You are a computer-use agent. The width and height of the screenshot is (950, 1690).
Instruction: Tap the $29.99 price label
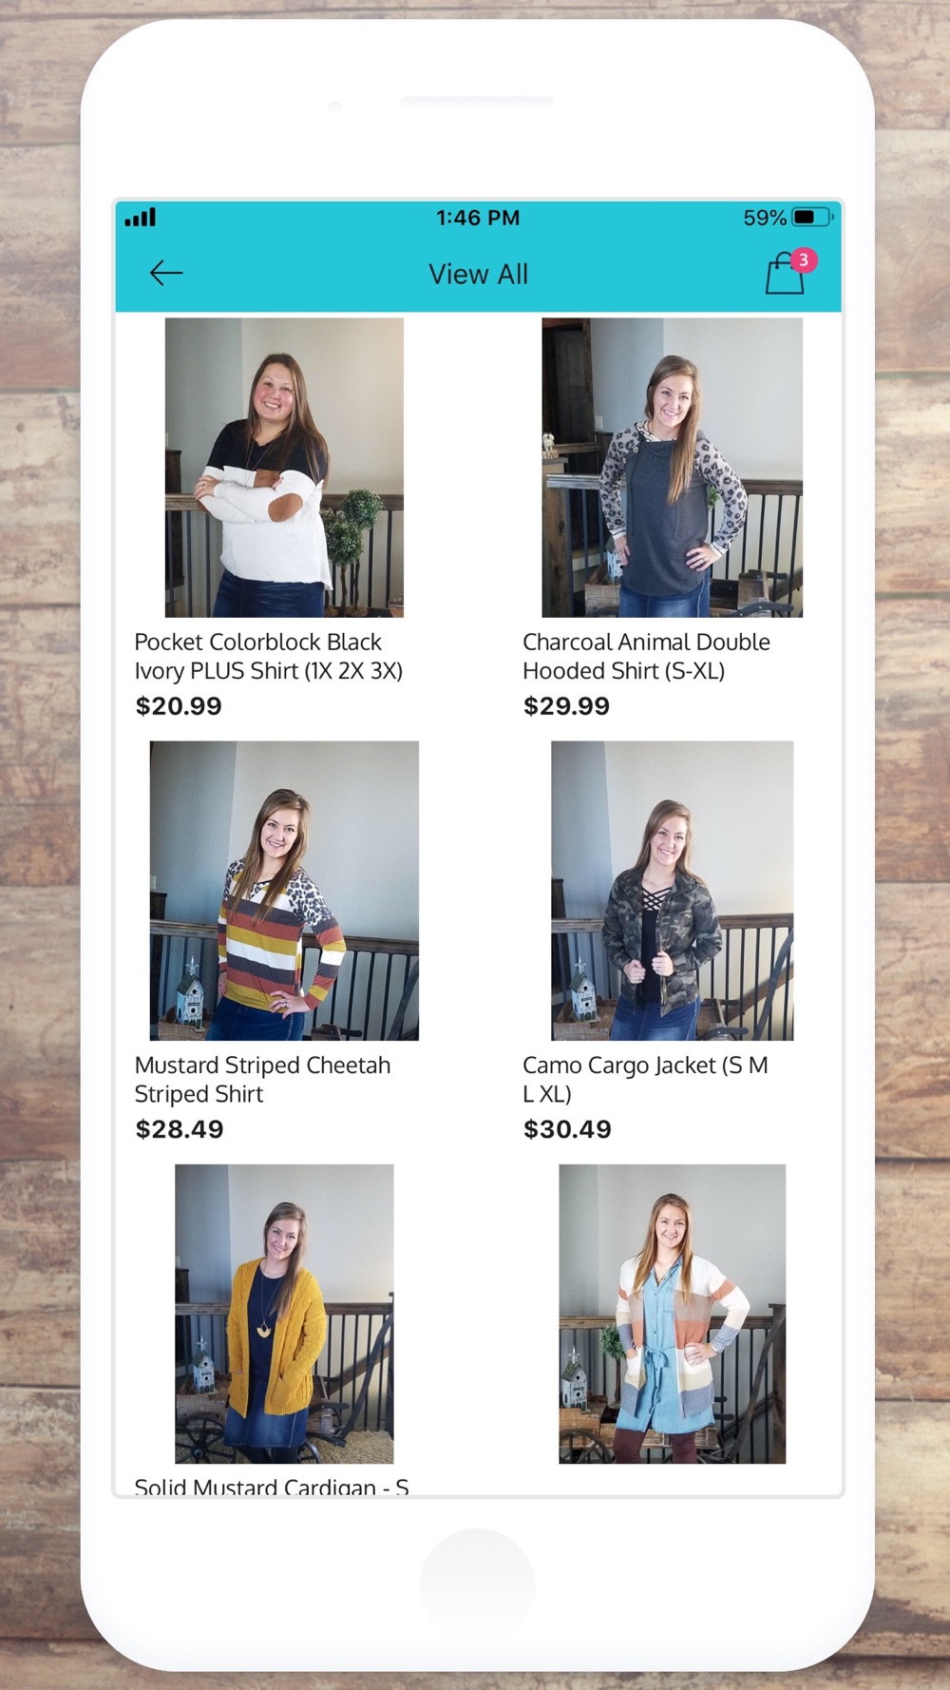pyautogui.click(x=566, y=706)
